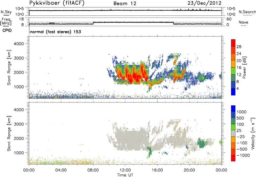The image size is (256, 177).
Task: Click the date 23/Dec/2012
Action: 204,3
